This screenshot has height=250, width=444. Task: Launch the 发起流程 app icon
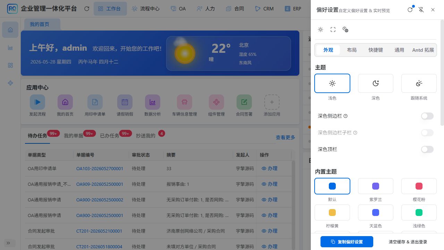point(37,102)
